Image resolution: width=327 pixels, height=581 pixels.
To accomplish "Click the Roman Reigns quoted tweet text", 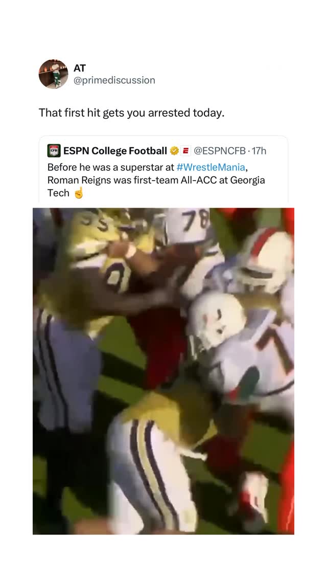I will (153, 180).
